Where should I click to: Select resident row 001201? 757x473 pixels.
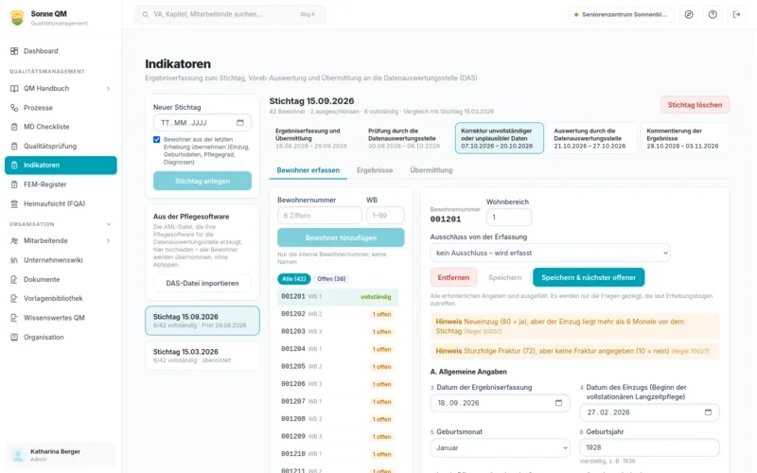click(x=338, y=297)
